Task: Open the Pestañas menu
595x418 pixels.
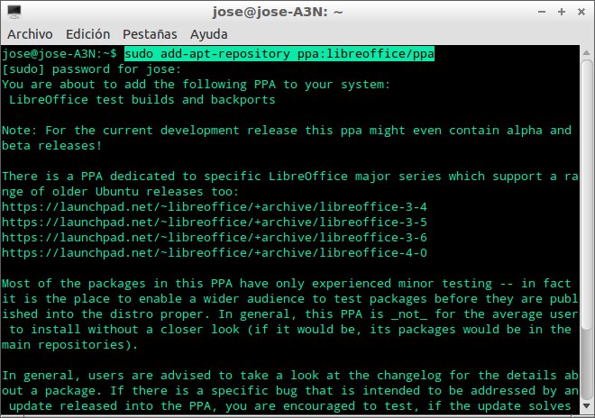Action: click(x=150, y=34)
